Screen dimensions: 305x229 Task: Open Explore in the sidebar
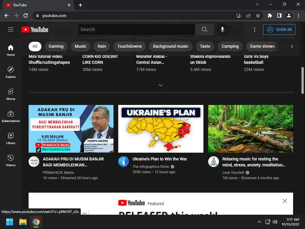coord(11,72)
